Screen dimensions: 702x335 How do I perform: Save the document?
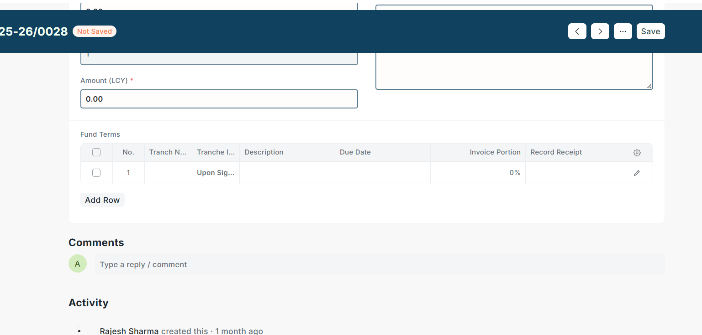point(650,31)
